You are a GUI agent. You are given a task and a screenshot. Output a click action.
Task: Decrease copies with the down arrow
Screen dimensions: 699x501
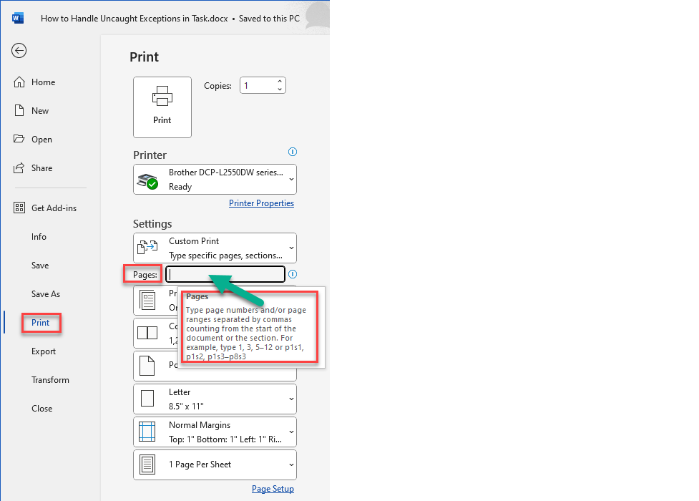click(x=280, y=89)
